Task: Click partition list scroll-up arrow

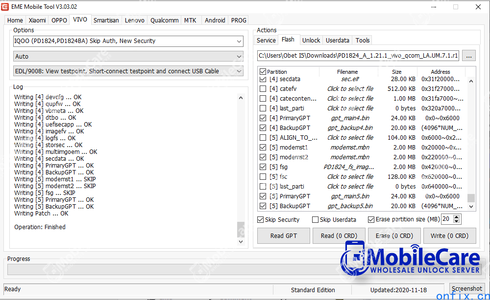Action: (471, 81)
